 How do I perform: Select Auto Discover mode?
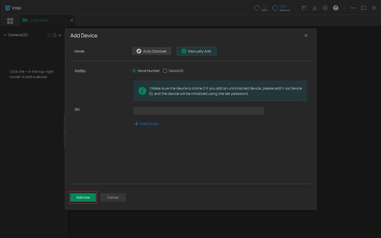pyautogui.click(x=151, y=51)
